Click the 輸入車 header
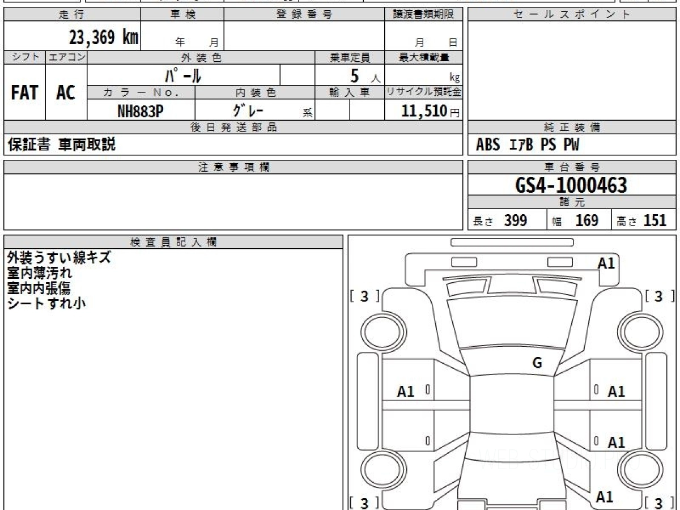 coord(350,92)
